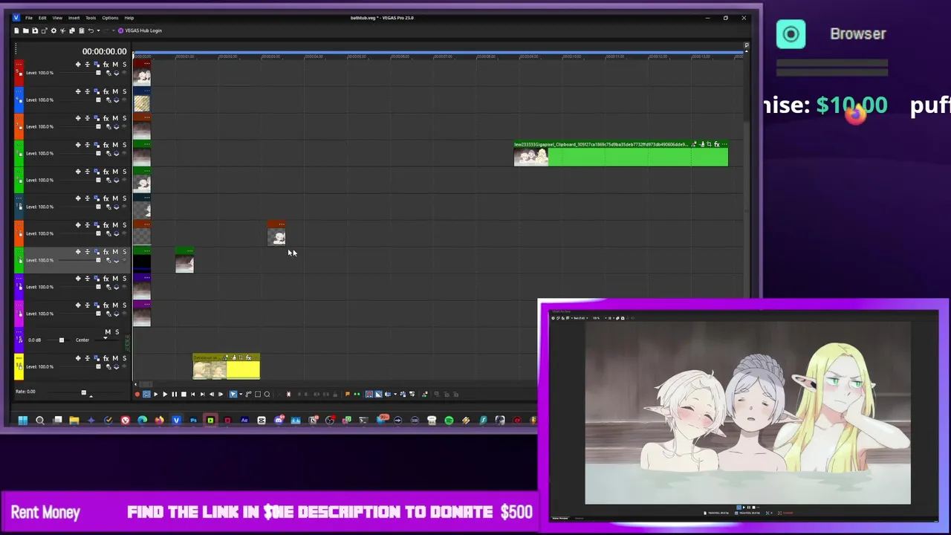Select the Normal edit tool arrow
The image size is (951, 535).
[x=233, y=394]
